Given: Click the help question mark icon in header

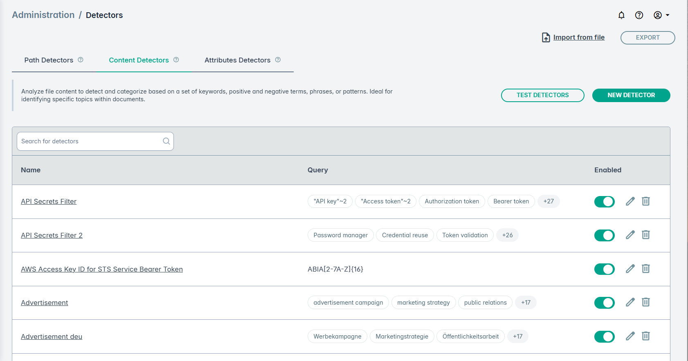Looking at the screenshot, I should [639, 15].
